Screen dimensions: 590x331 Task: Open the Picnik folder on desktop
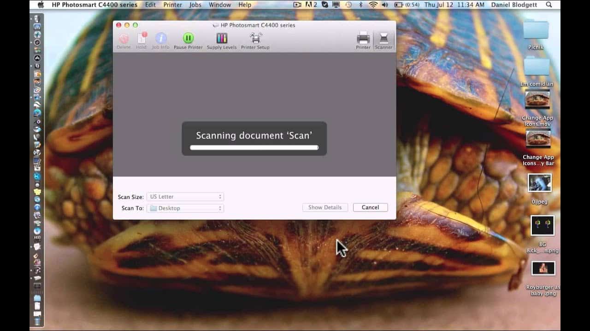536,30
